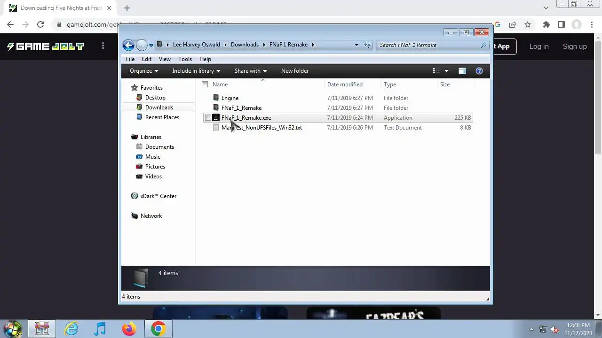Screen dimensions: 602x338
Task: Click the Chrome reload page icon
Action: [40, 24]
